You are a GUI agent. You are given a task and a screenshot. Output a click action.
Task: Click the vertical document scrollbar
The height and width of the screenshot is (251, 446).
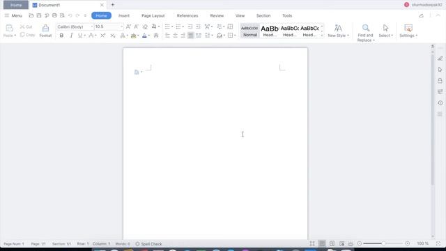pyautogui.click(x=433, y=119)
